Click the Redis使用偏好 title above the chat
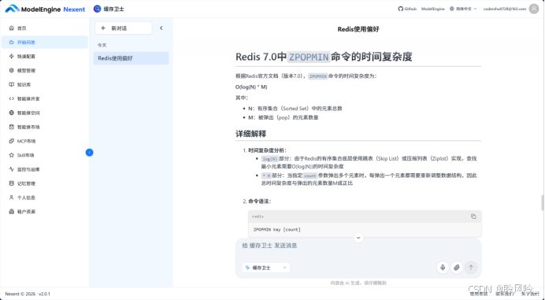This screenshot has height=300, width=545. tap(358, 29)
